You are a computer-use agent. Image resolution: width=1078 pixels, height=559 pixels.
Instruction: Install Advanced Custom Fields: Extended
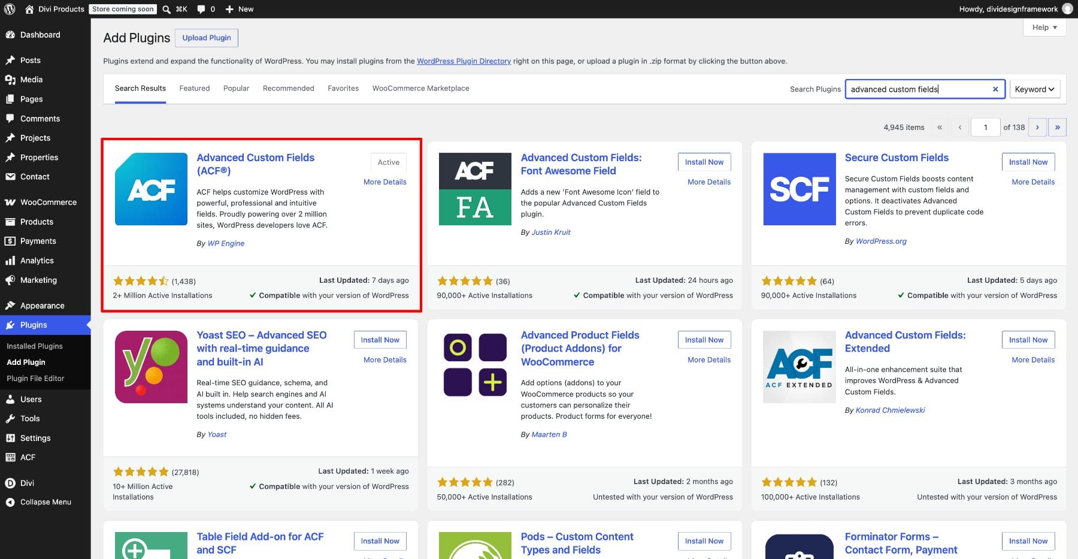coord(1028,340)
